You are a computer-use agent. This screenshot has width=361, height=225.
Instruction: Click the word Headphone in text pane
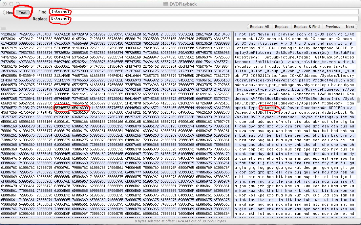[323, 48]
